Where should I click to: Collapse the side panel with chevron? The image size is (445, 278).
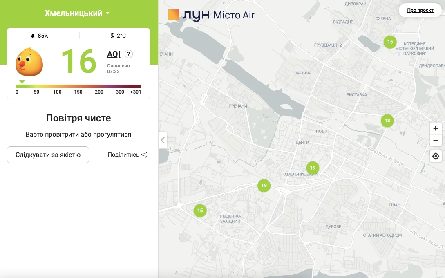pyautogui.click(x=163, y=140)
